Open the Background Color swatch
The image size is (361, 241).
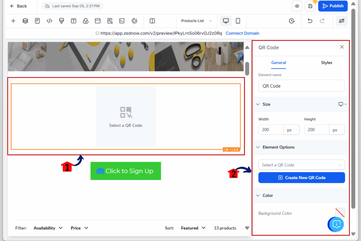pyautogui.click(x=340, y=213)
